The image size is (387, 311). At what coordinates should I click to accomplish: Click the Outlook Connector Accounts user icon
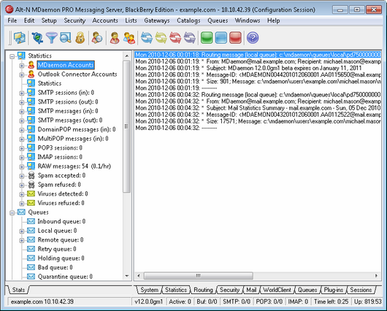point(31,74)
